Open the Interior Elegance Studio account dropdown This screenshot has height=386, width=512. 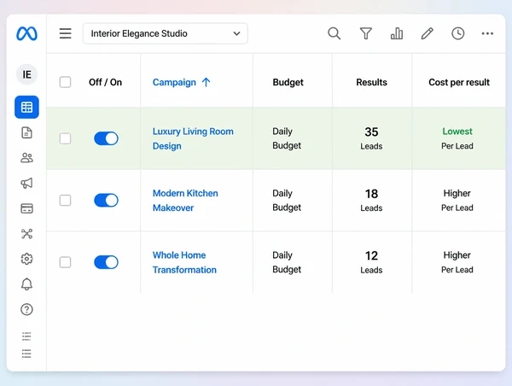(166, 33)
